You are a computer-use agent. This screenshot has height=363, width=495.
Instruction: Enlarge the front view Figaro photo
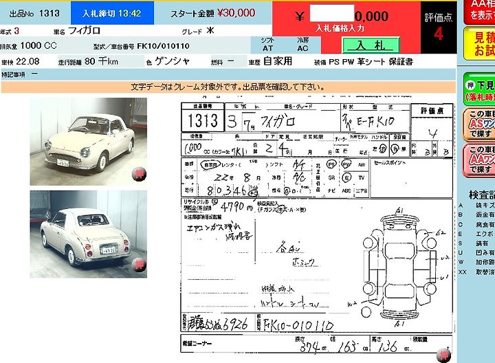(x=89, y=142)
